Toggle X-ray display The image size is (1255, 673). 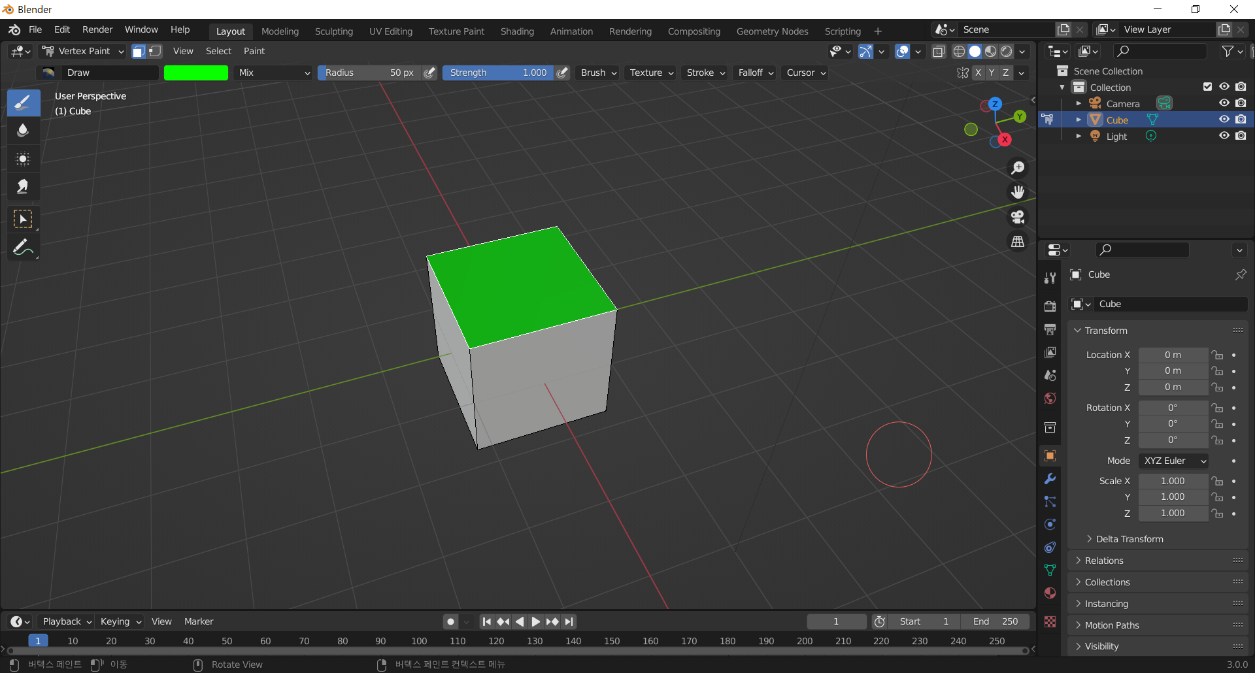939,51
